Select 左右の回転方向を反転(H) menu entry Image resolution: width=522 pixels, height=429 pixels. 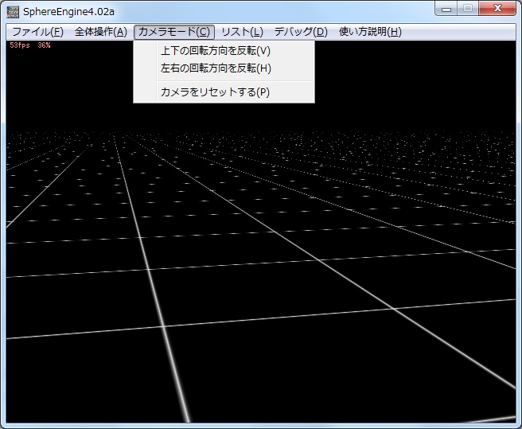click(x=224, y=68)
